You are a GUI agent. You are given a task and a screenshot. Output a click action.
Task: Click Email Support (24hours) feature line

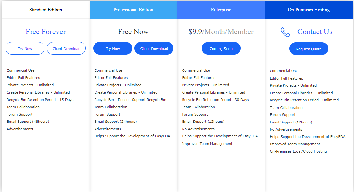(115, 122)
